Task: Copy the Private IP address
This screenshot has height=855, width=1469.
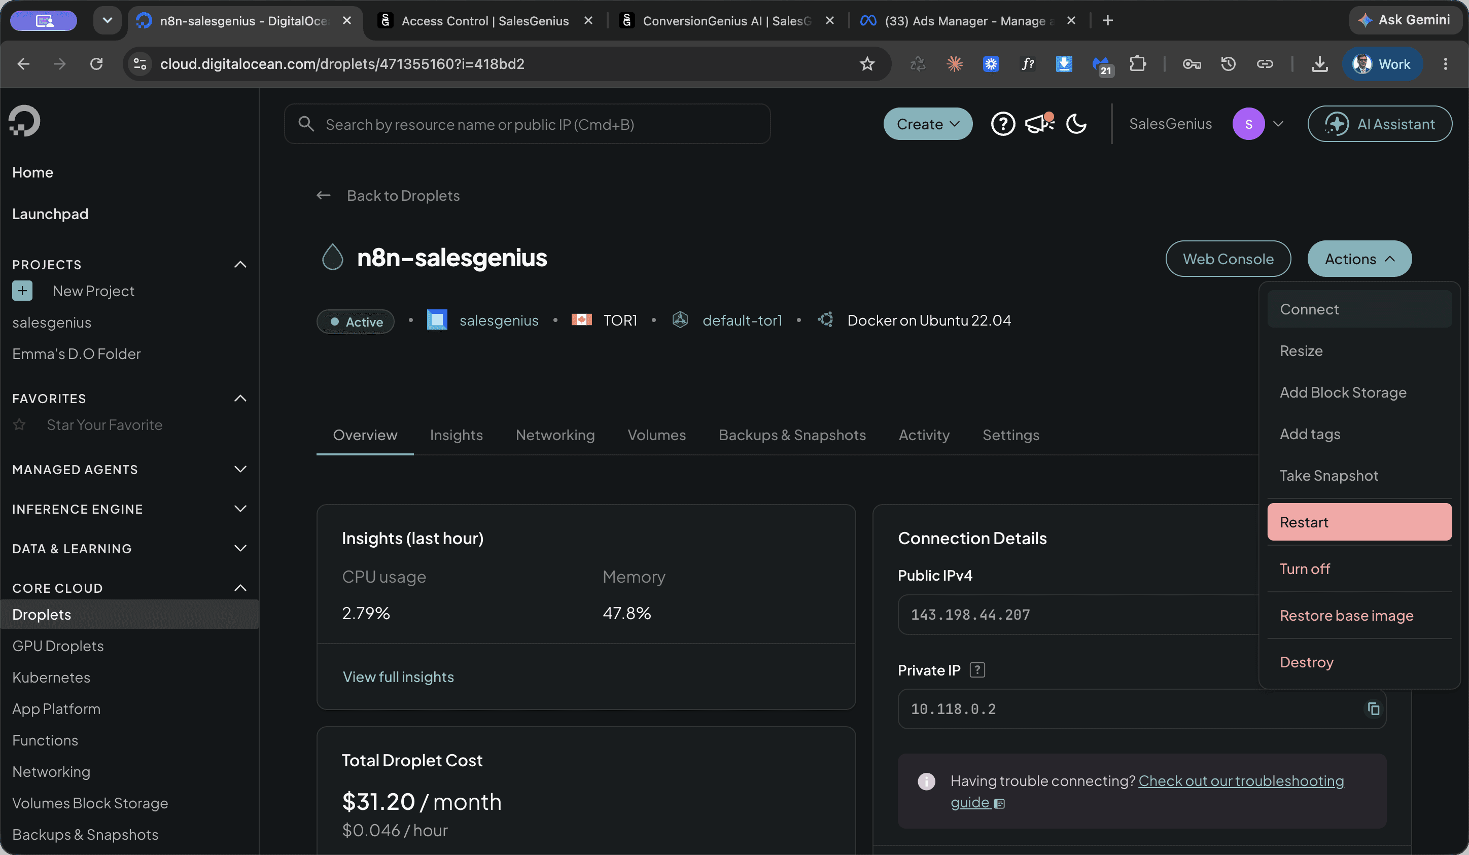Action: pyautogui.click(x=1374, y=709)
